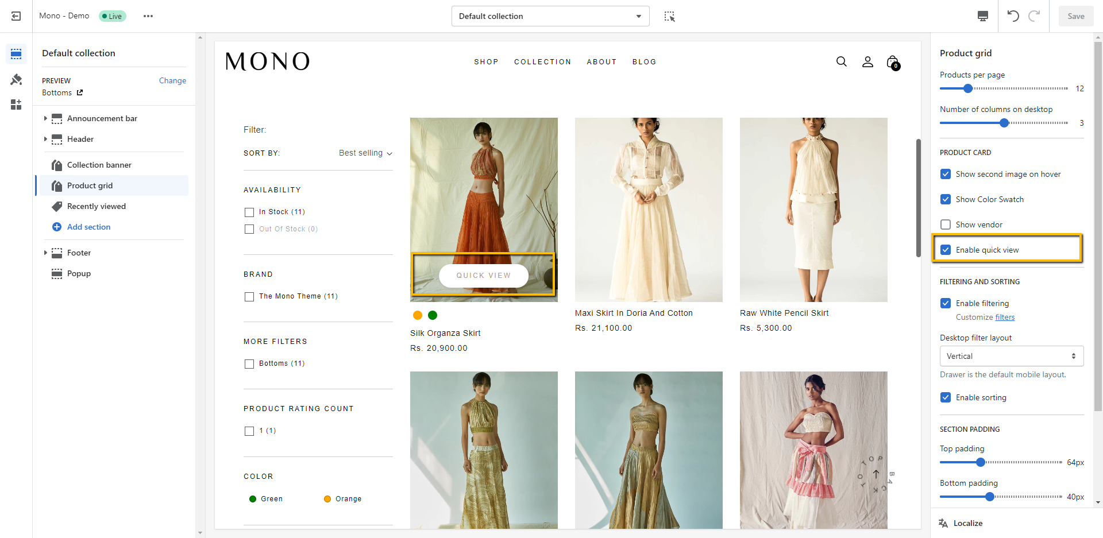The image size is (1103, 538).
Task: Expand the Footer section arrow
Action: [45, 253]
